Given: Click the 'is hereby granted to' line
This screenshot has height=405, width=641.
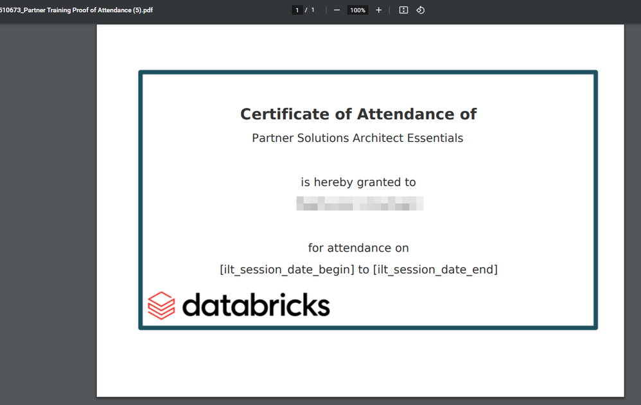Looking at the screenshot, I should click(x=358, y=182).
